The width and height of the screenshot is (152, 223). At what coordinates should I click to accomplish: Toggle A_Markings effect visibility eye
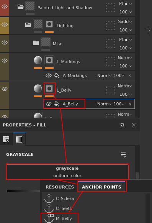tap(49, 75)
